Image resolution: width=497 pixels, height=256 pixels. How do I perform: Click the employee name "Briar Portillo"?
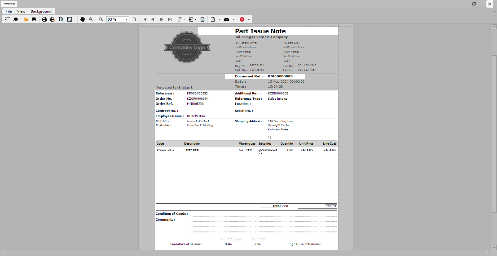[x=196, y=116]
